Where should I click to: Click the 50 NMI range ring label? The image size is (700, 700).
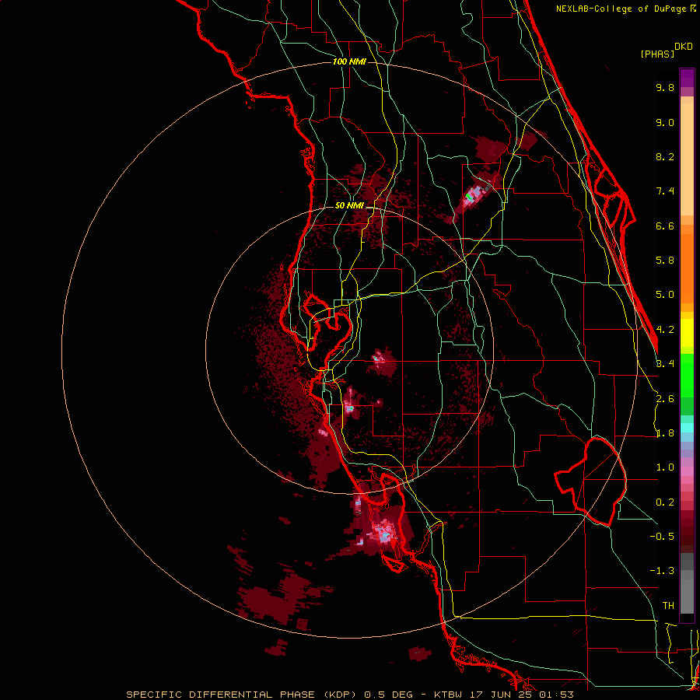(349, 205)
